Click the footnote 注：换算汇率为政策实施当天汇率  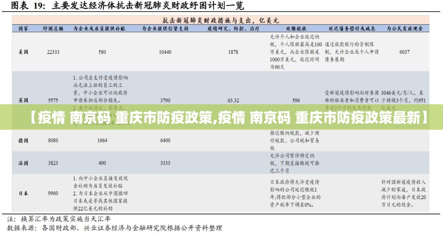(x=59, y=219)
